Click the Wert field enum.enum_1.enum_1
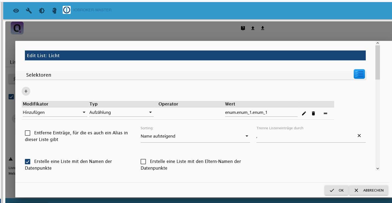Image resolution: width=392 pixels, height=203 pixels. (261, 112)
